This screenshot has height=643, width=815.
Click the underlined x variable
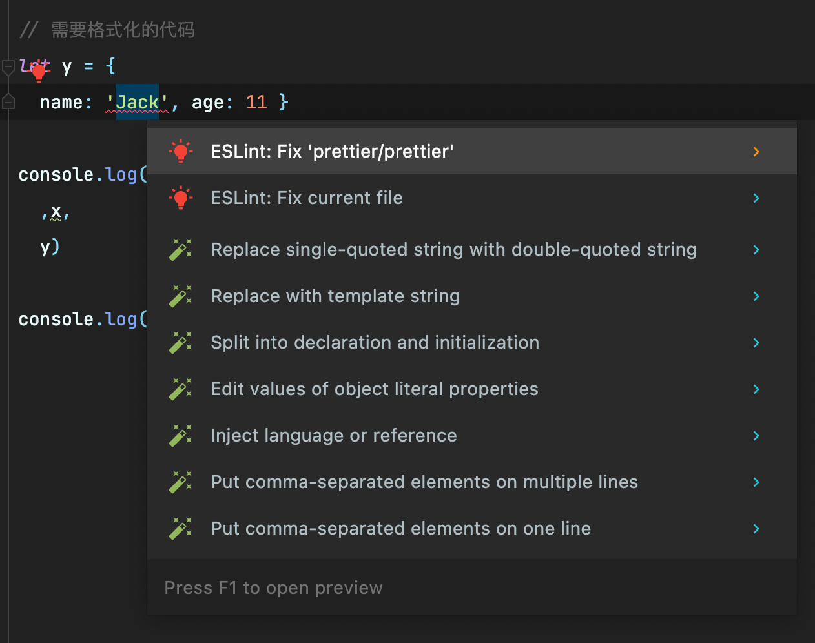coord(56,212)
